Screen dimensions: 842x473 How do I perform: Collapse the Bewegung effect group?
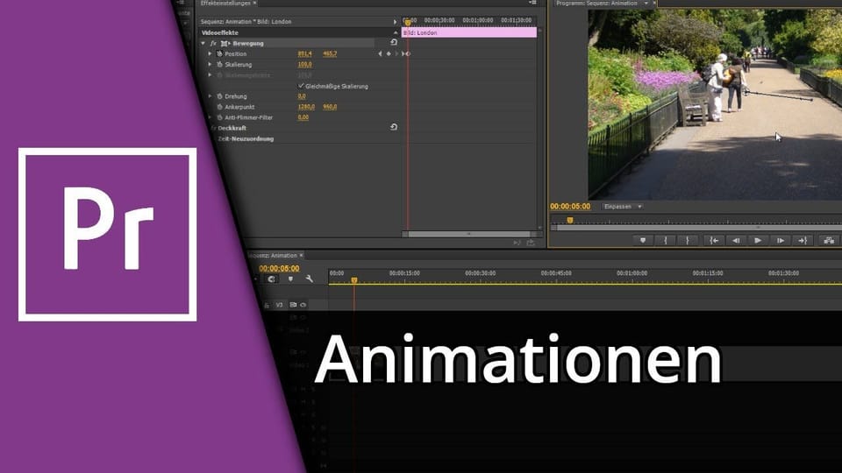(x=203, y=43)
